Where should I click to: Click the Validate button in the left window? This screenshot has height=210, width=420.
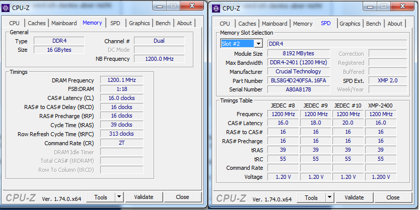click(144, 197)
